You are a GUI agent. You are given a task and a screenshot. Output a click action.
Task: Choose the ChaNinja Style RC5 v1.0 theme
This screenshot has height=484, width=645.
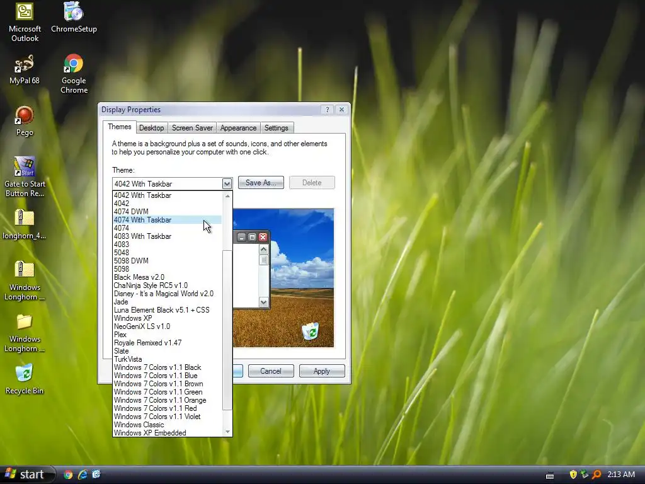(168, 285)
